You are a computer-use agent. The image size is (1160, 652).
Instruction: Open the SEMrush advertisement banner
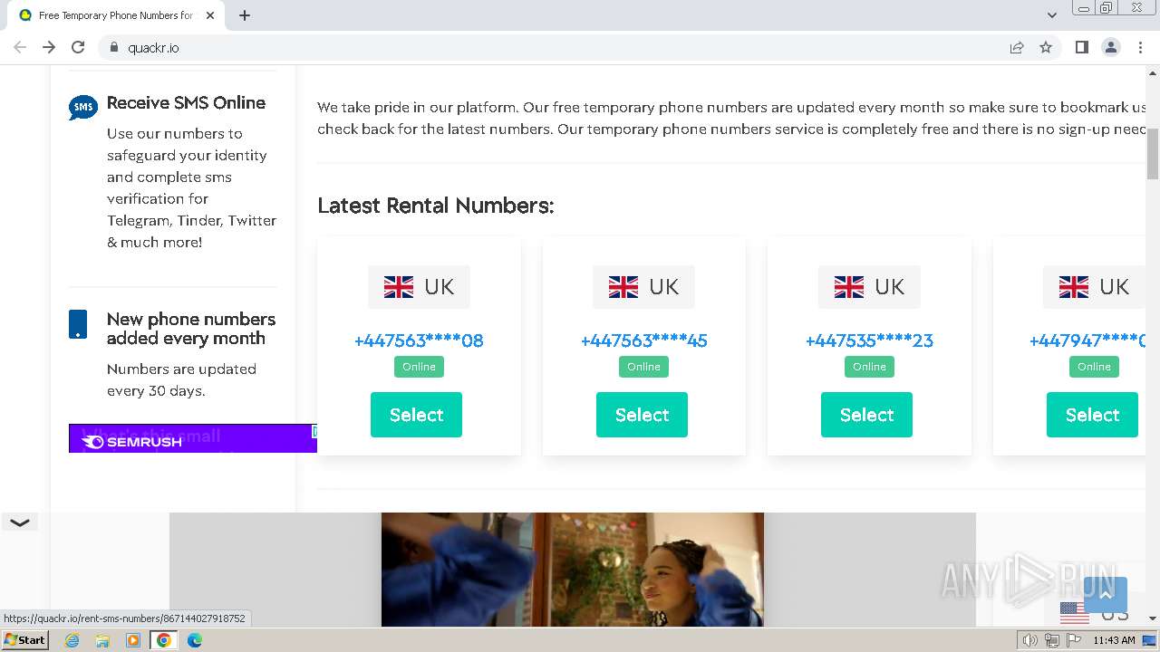[x=192, y=438]
